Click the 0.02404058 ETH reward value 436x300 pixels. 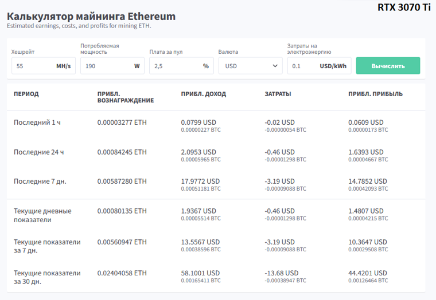coord(122,273)
